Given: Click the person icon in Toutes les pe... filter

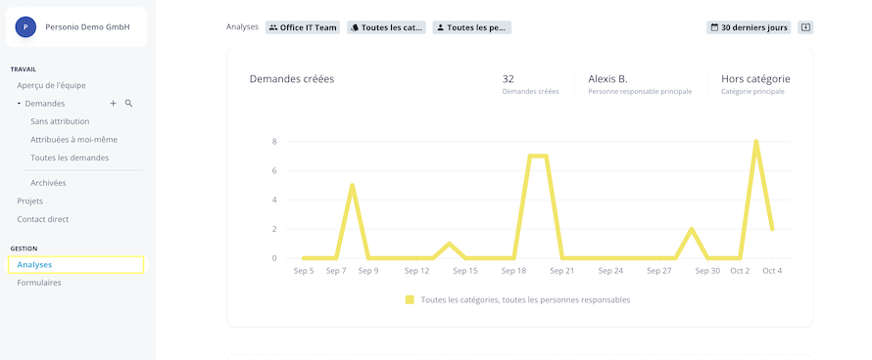Looking at the screenshot, I should (x=441, y=27).
